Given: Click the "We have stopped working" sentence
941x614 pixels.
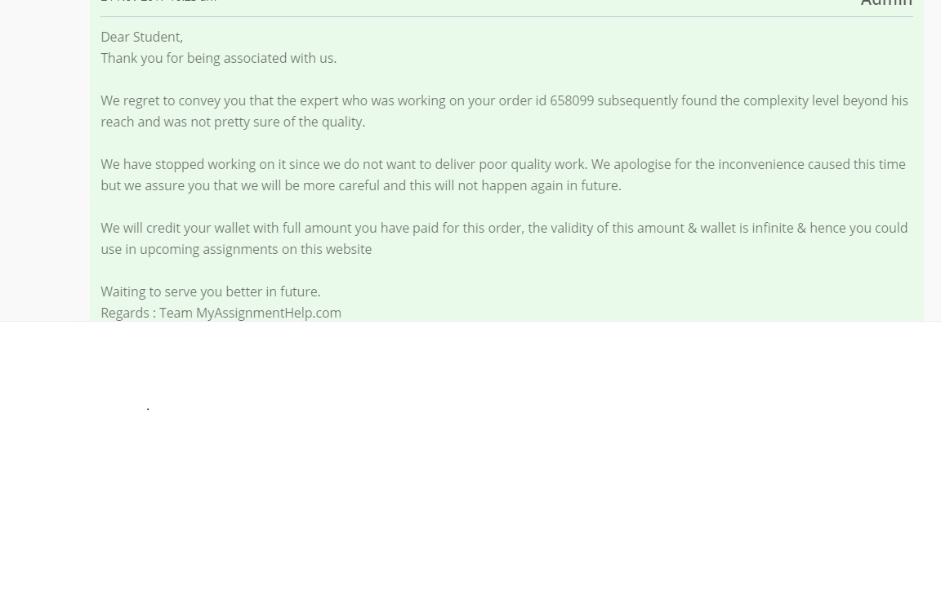Looking at the screenshot, I should pyautogui.click(x=345, y=164).
